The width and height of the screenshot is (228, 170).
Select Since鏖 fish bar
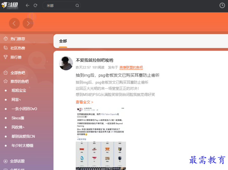[18, 118]
